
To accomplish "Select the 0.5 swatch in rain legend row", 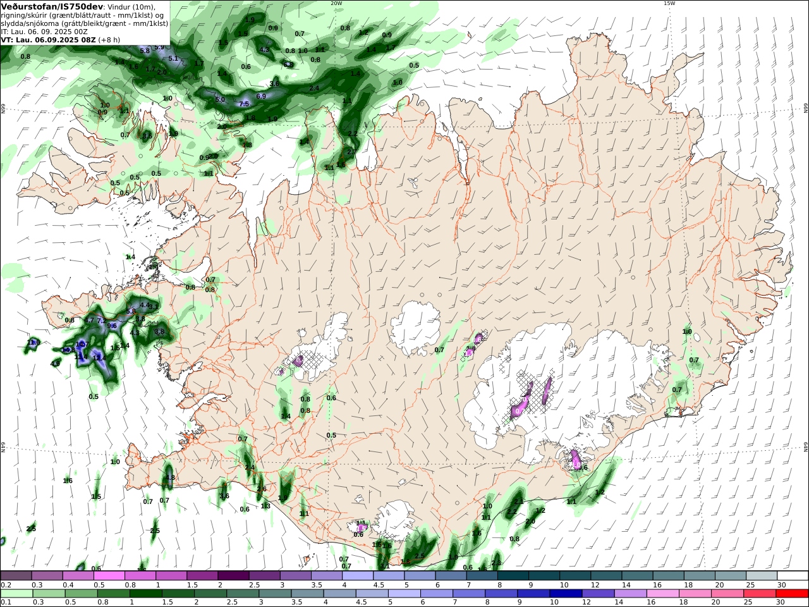I will (81, 594).
